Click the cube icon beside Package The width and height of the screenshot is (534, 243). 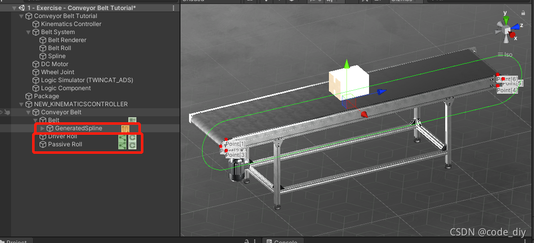click(29, 96)
